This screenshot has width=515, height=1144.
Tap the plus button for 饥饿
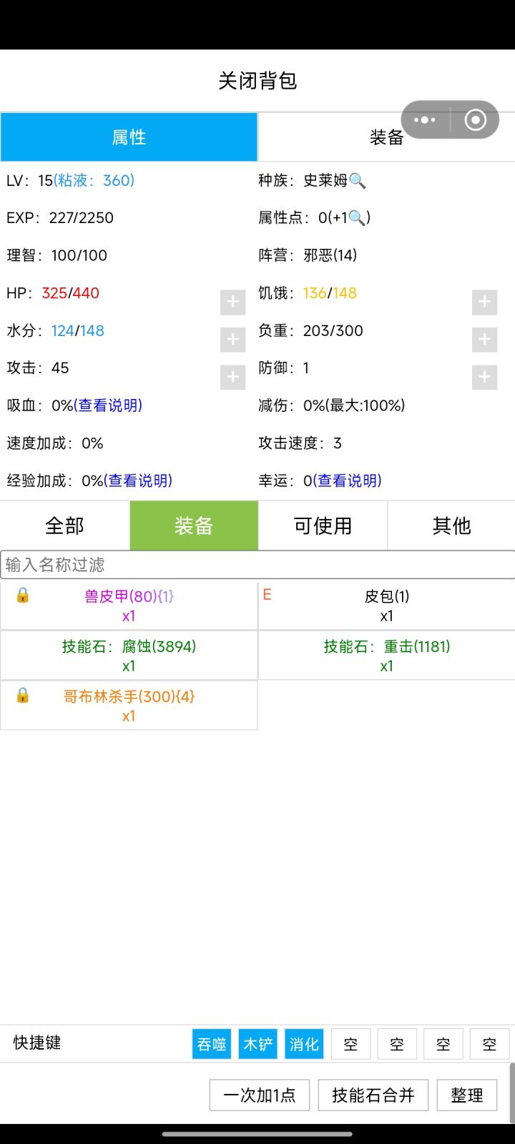pos(484,302)
